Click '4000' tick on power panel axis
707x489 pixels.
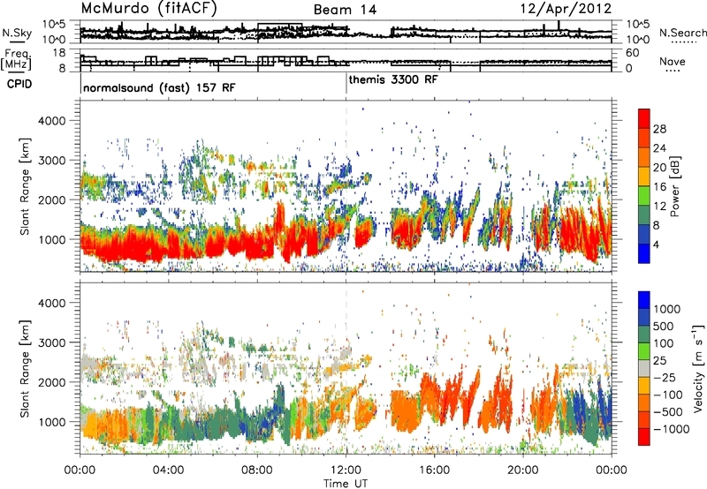(51, 121)
